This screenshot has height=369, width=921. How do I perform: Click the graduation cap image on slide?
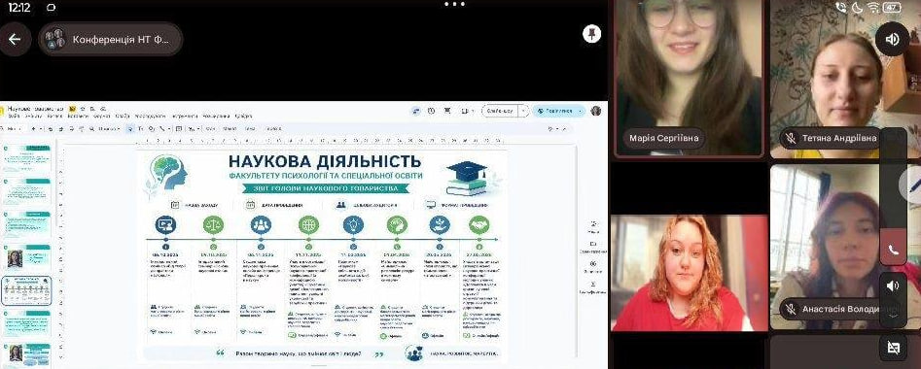click(468, 179)
